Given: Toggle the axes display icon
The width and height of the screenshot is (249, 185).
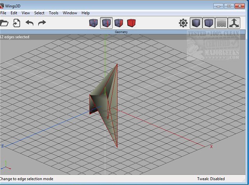Looking at the screenshot, I should tap(234, 23).
